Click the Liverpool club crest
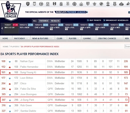Screen dimensions: 130x113 pos(61,4)
